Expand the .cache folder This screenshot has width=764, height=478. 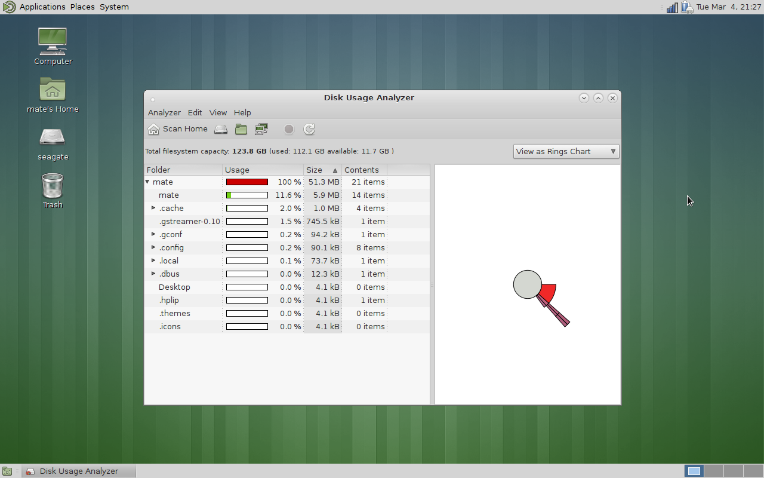153,208
